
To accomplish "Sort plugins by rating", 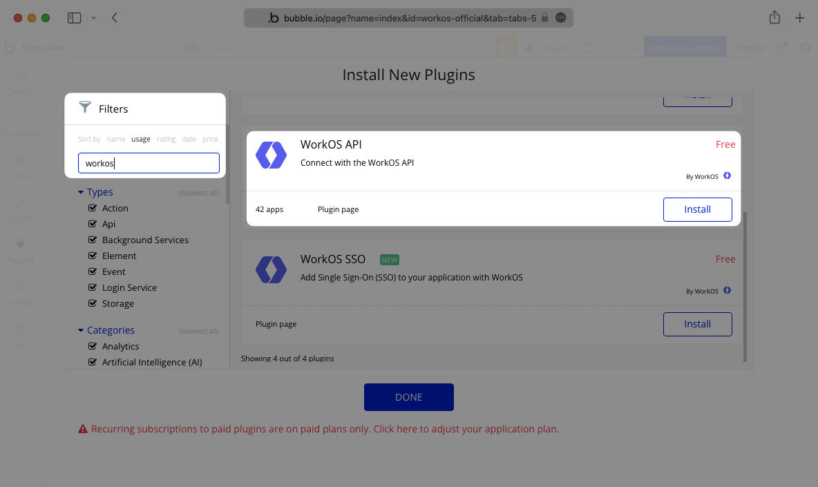I will [166, 139].
